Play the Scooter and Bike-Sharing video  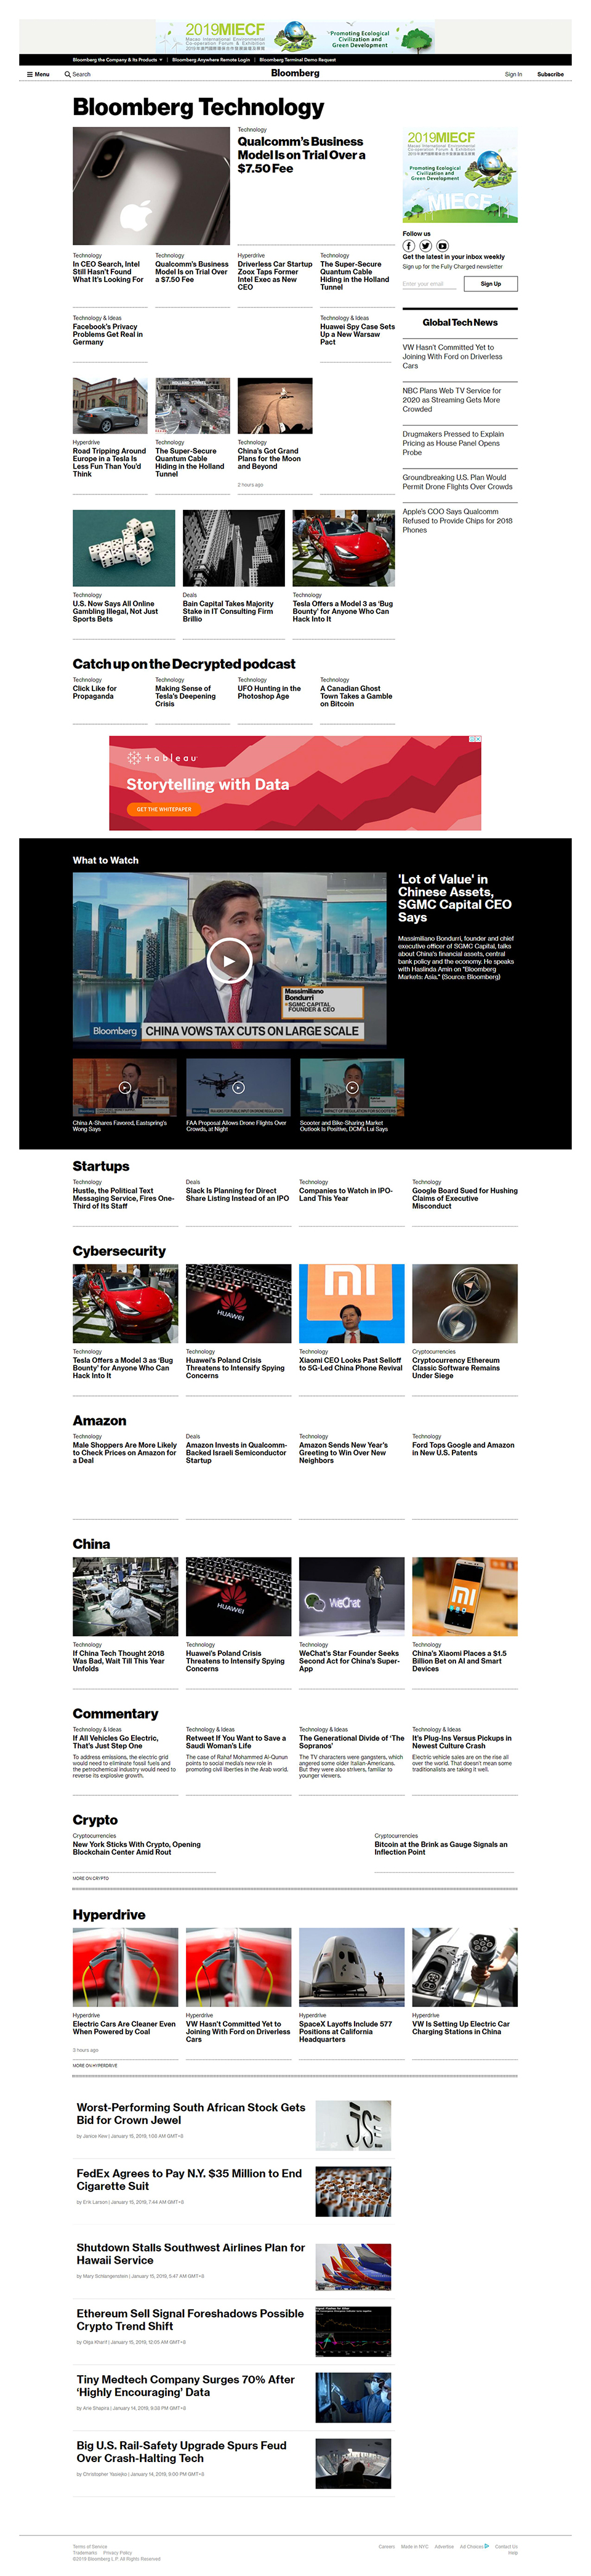click(x=352, y=1087)
